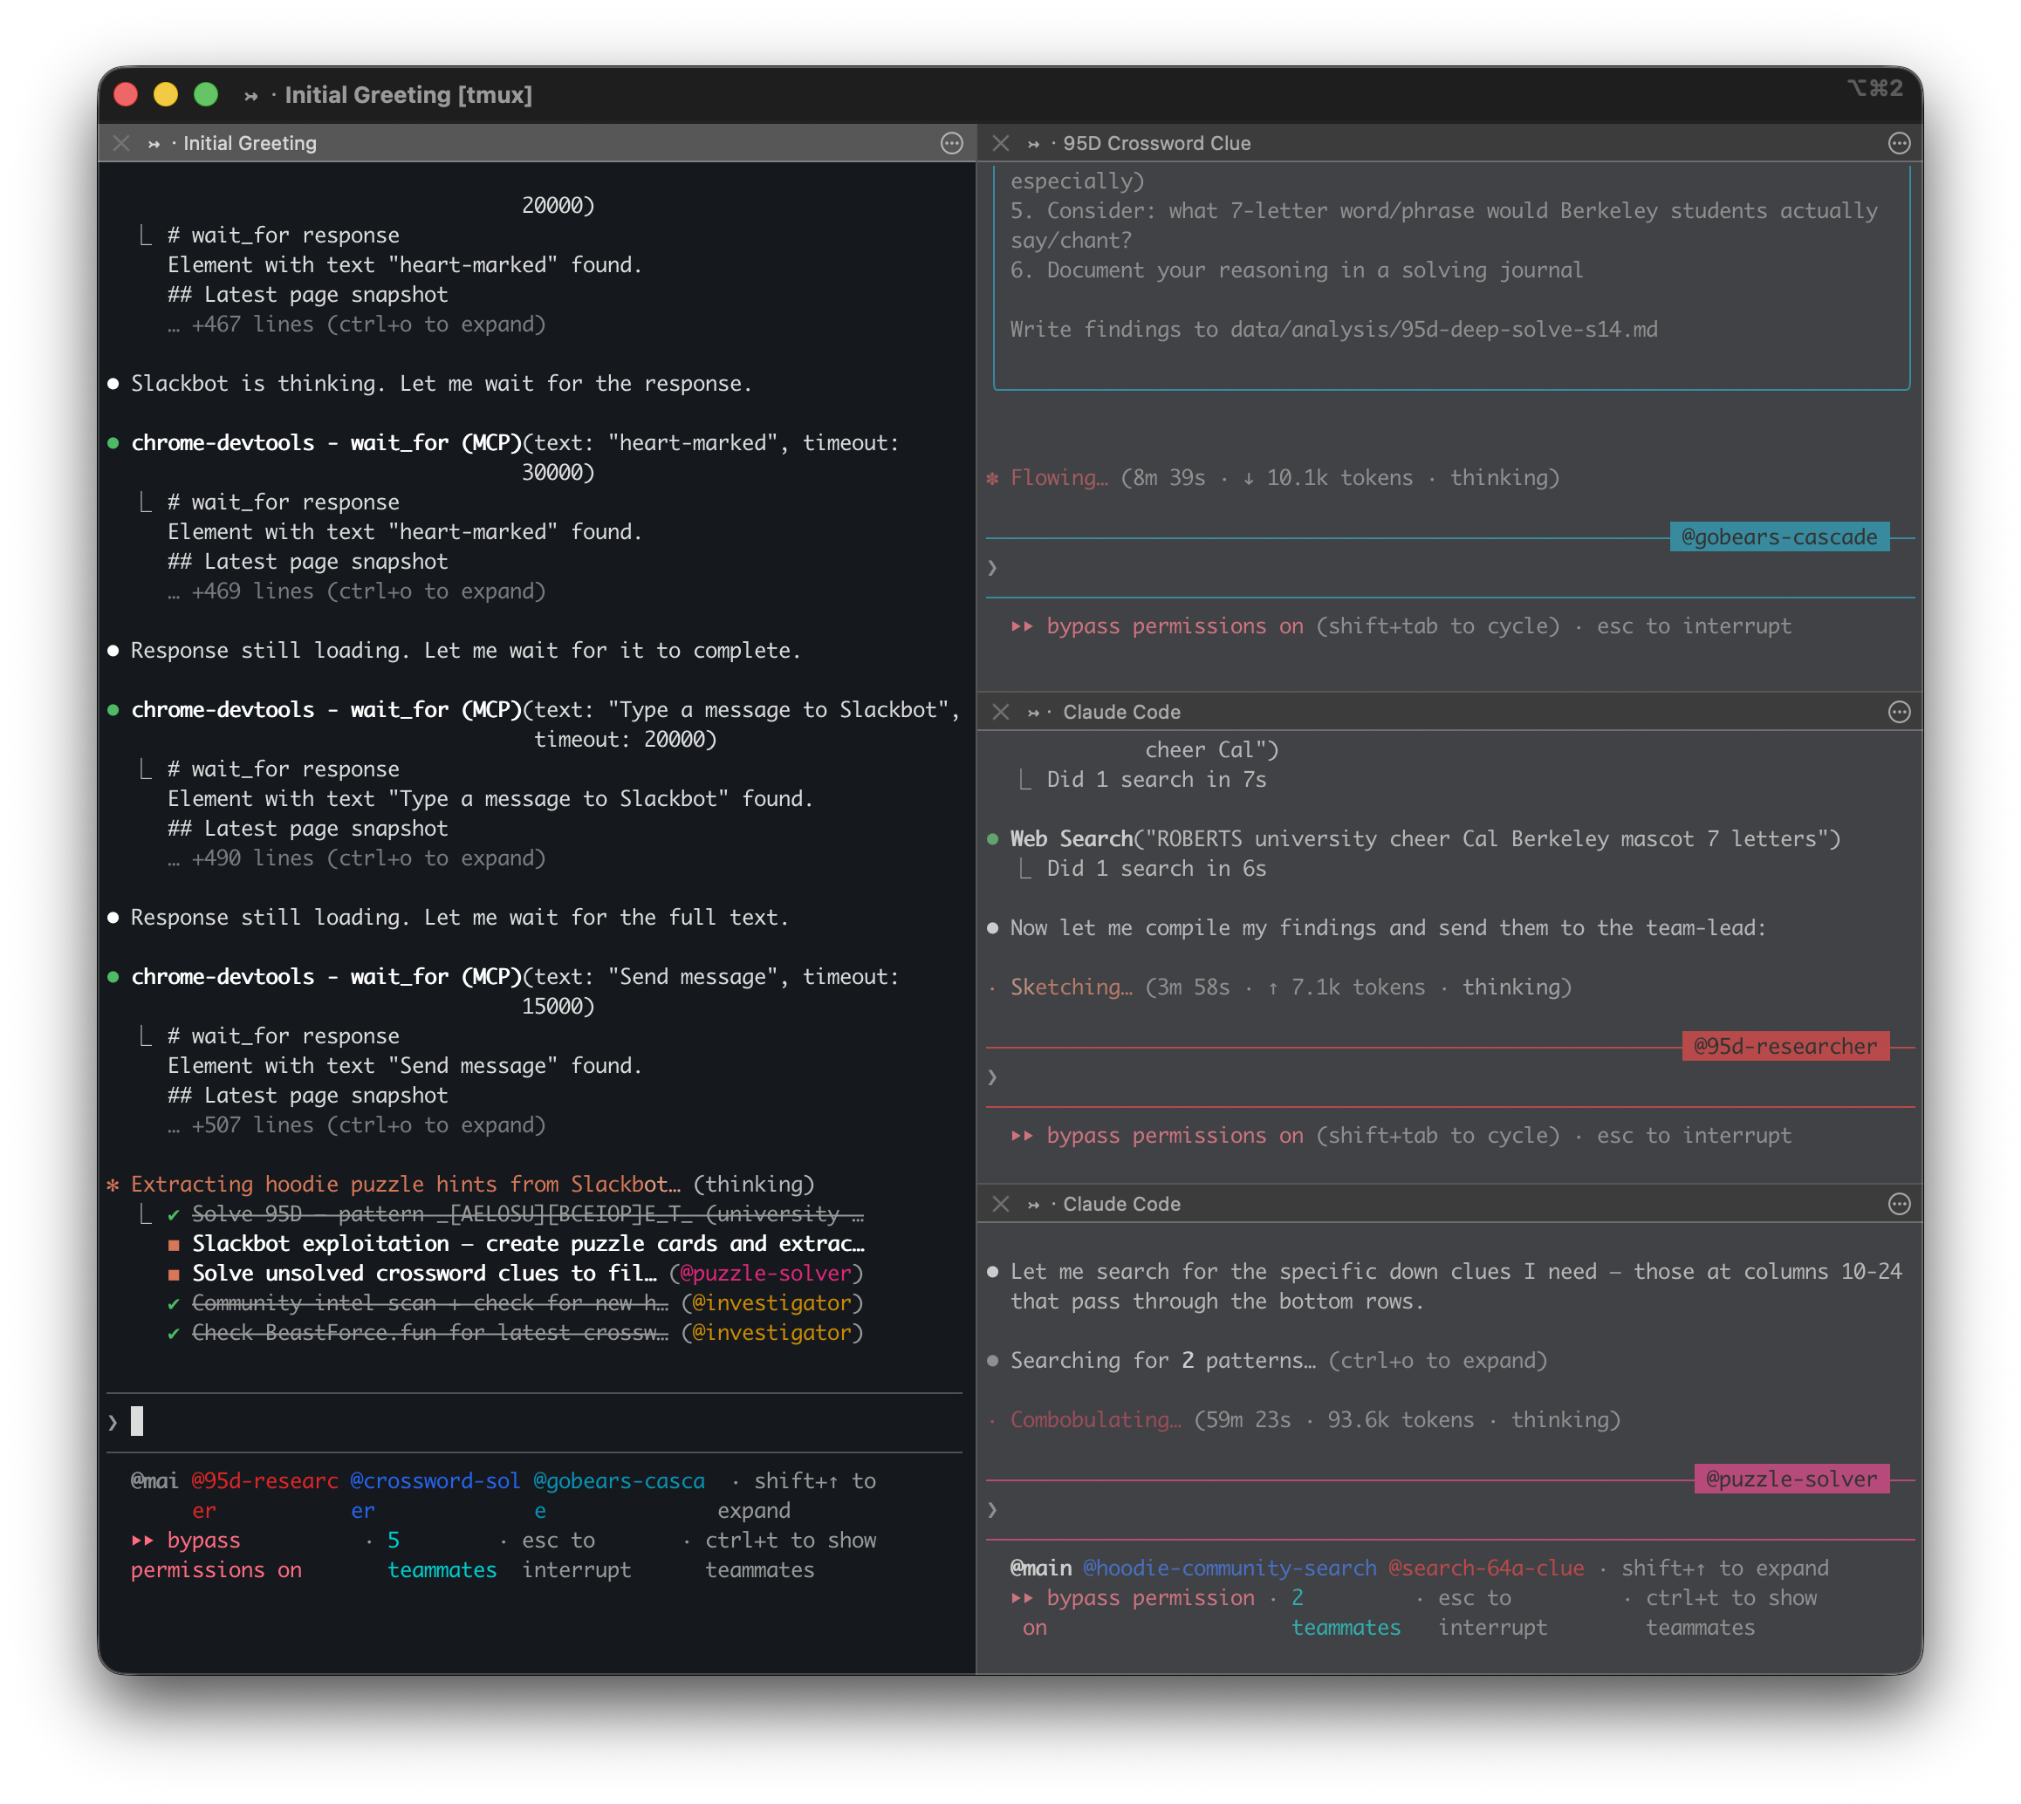Close the 95D Crossword Clue pane

click(1001, 144)
